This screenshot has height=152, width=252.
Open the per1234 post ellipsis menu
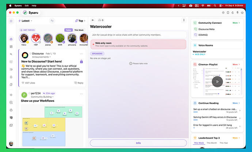tap(81, 94)
